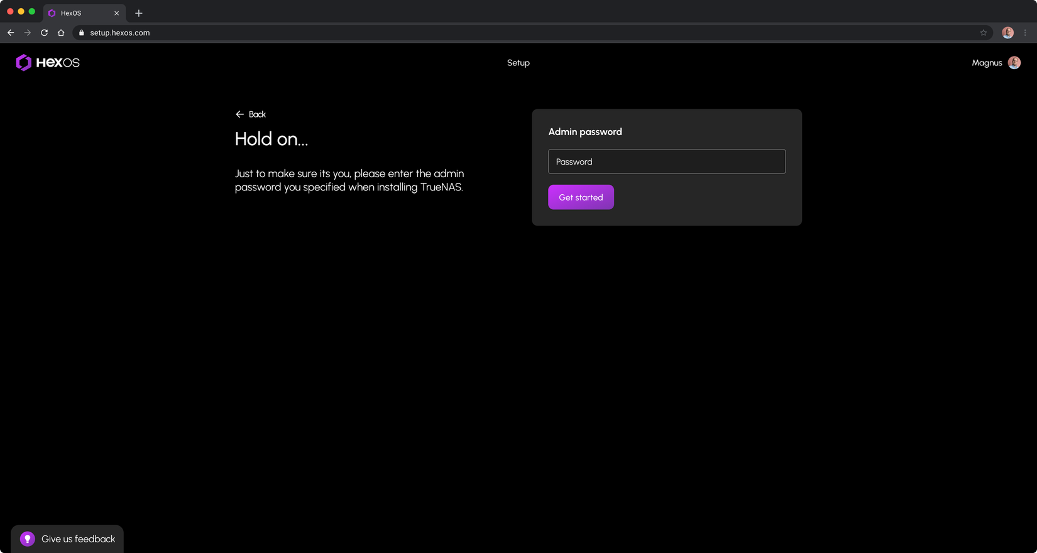Open Chrome profile avatar in toolbar
The image size is (1037, 553).
[x=1007, y=33]
